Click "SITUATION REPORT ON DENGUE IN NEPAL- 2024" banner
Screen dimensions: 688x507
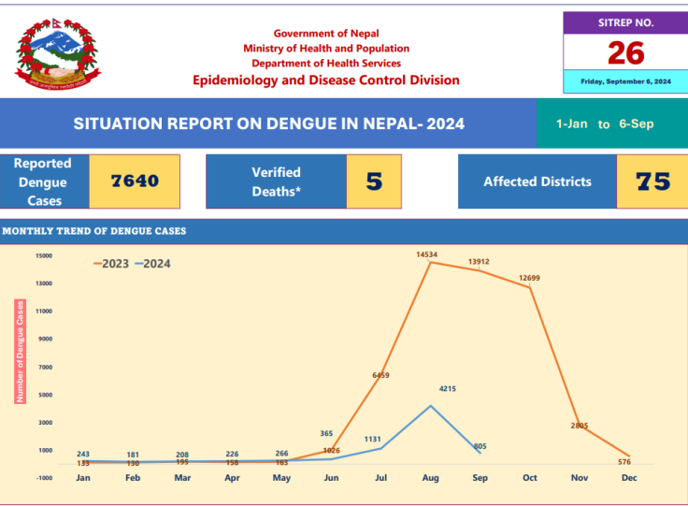268,123
